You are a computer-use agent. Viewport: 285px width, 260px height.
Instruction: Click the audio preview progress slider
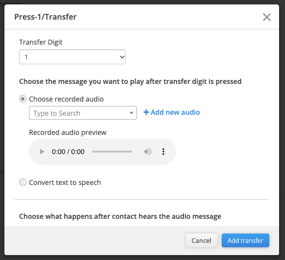[112, 152]
